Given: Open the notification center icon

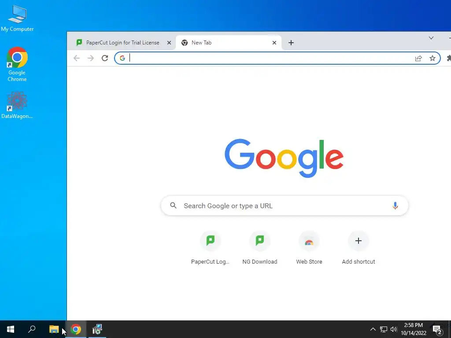Looking at the screenshot, I should [x=437, y=330].
